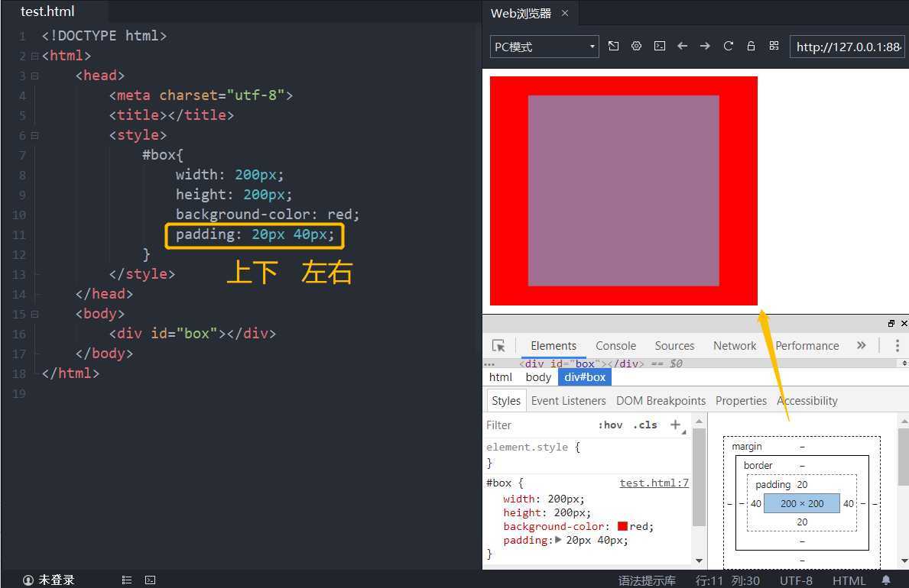Click top padding value 20 in box model
The height and width of the screenshot is (588, 909).
point(802,484)
